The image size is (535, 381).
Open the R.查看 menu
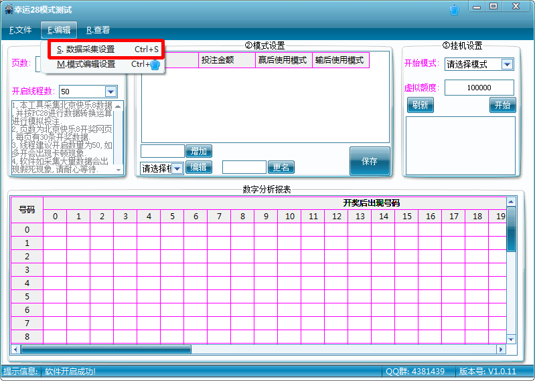click(x=98, y=30)
